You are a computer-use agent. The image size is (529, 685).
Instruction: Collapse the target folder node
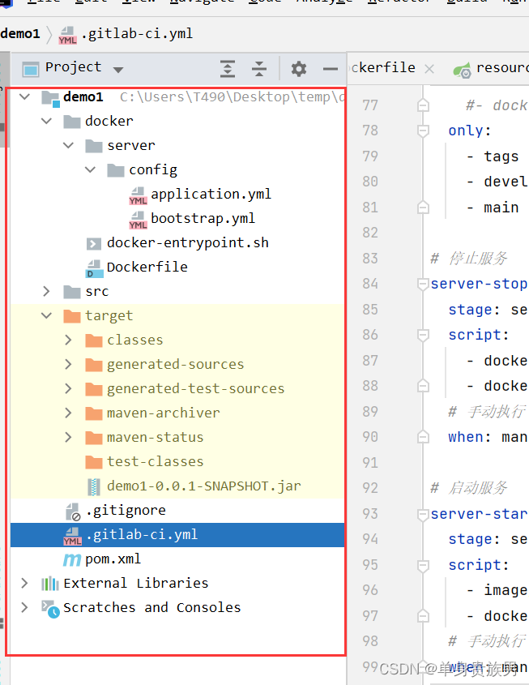pyautogui.click(x=47, y=315)
